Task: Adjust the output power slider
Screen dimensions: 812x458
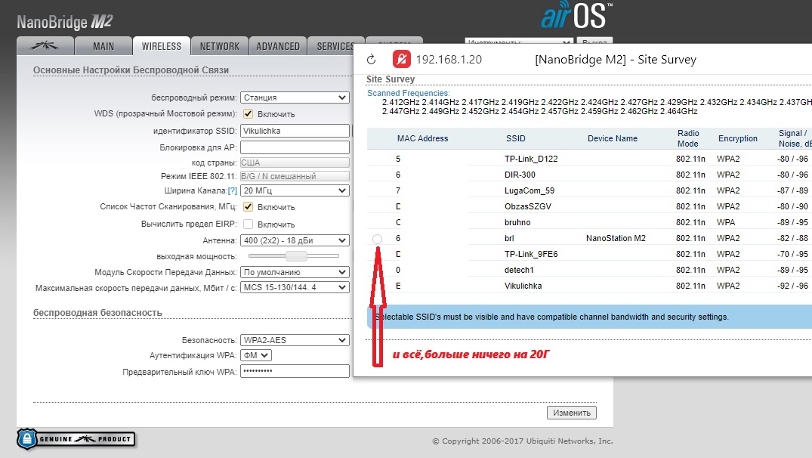Action: point(296,256)
